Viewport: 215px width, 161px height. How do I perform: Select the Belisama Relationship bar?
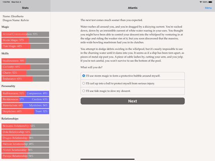pyautogui.click(x=25, y=126)
